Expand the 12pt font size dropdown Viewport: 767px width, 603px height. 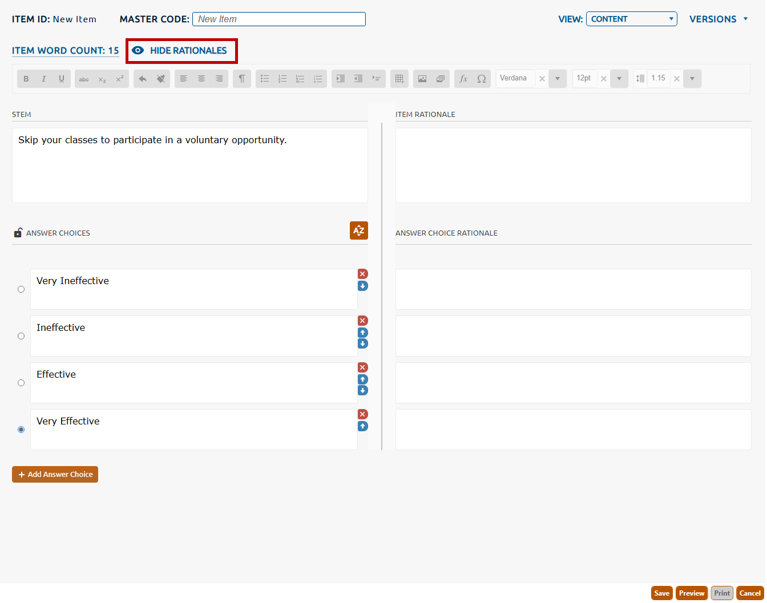[x=619, y=79]
